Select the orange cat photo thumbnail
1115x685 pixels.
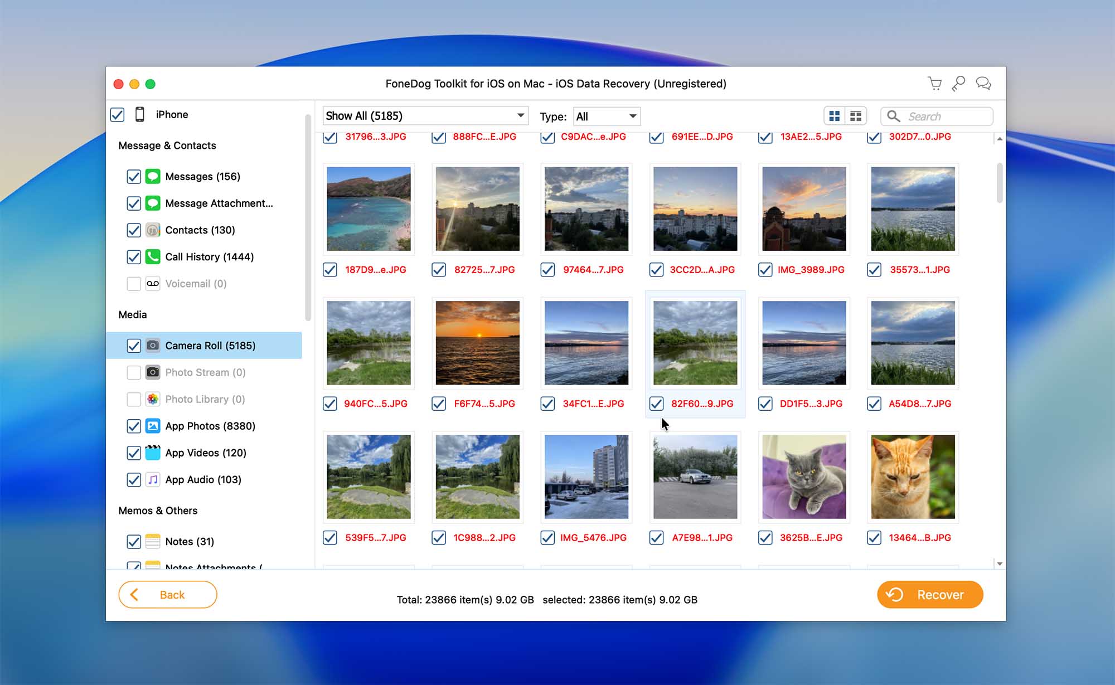913,477
